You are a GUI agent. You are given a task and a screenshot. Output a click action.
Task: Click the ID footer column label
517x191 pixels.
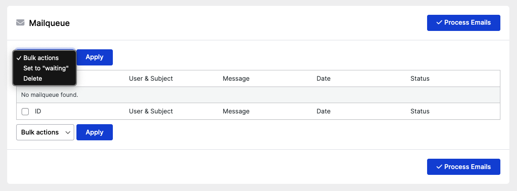coord(38,112)
